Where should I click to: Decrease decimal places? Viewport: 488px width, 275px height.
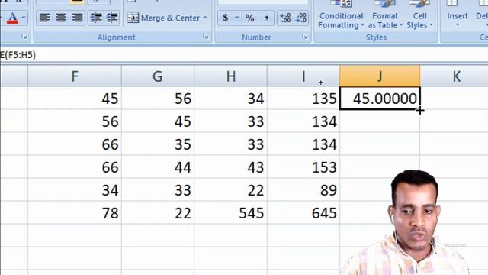(x=301, y=18)
